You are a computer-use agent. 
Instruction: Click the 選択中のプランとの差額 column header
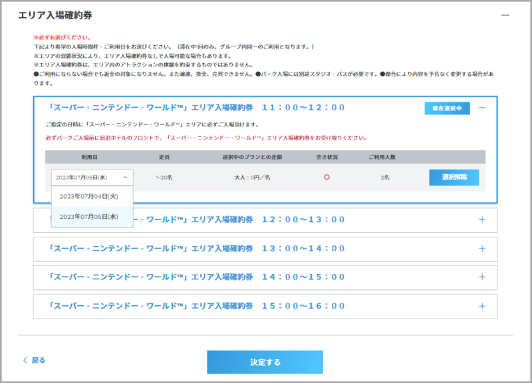pos(252,157)
